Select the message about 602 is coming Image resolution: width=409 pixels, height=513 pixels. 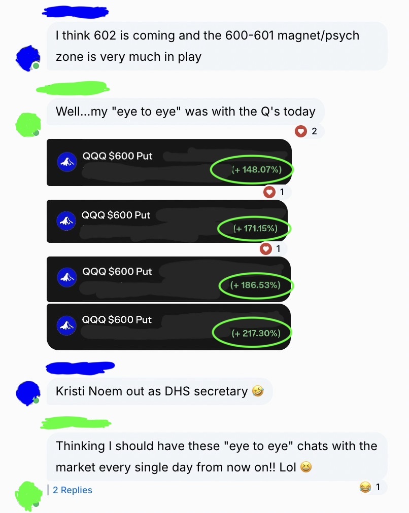click(217, 46)
